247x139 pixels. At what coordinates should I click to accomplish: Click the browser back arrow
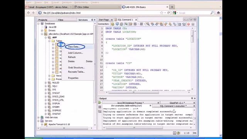[29, 13]
